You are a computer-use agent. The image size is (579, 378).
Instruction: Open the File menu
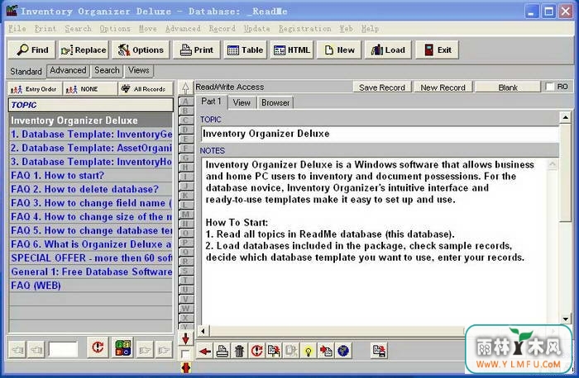[17, 28]
